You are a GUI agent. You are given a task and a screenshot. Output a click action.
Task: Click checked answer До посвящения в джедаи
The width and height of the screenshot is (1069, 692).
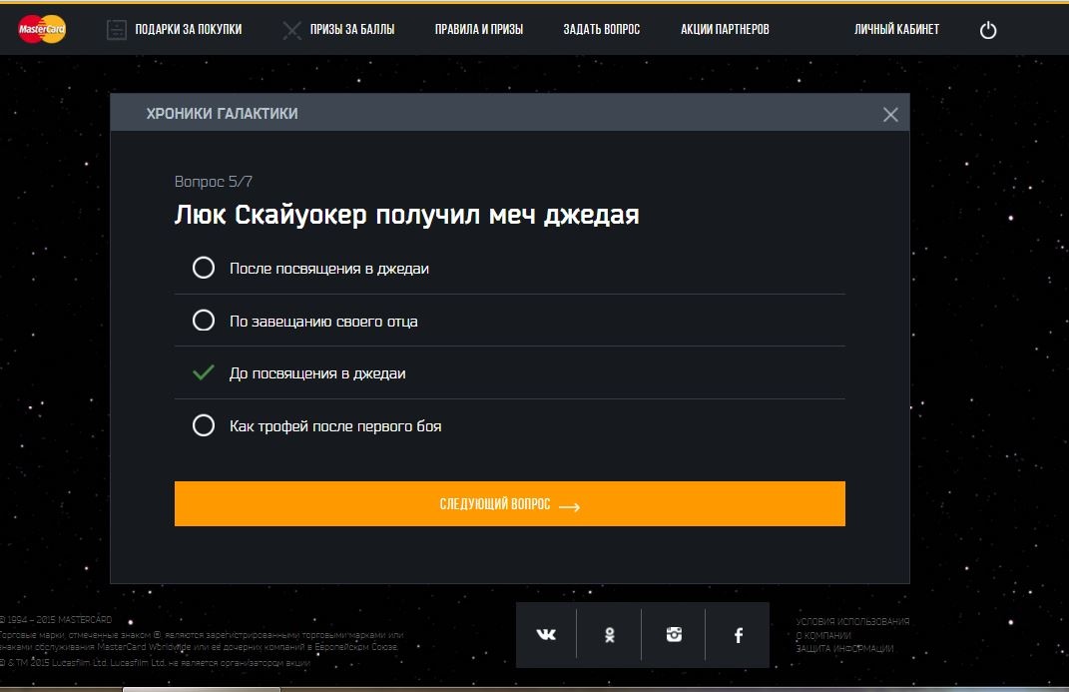point(204,373)
